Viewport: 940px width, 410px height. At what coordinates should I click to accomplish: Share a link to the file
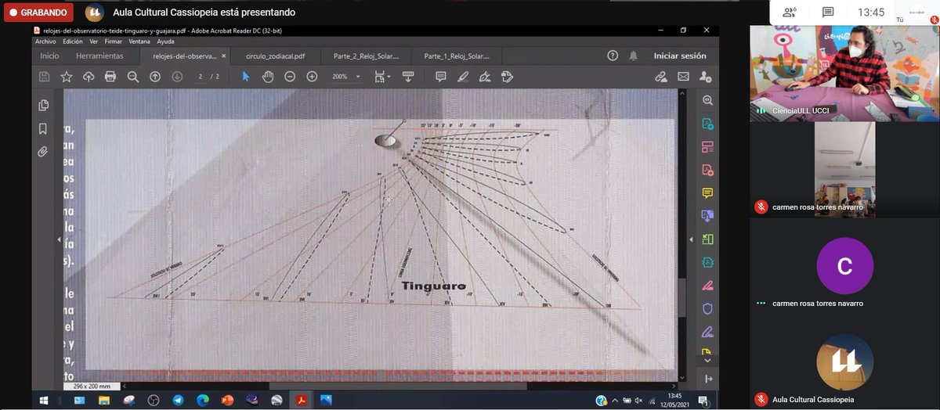[x=661, y=77]
